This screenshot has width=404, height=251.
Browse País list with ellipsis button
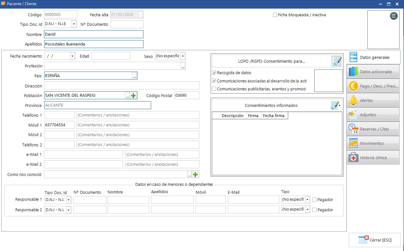coord(135,76)
